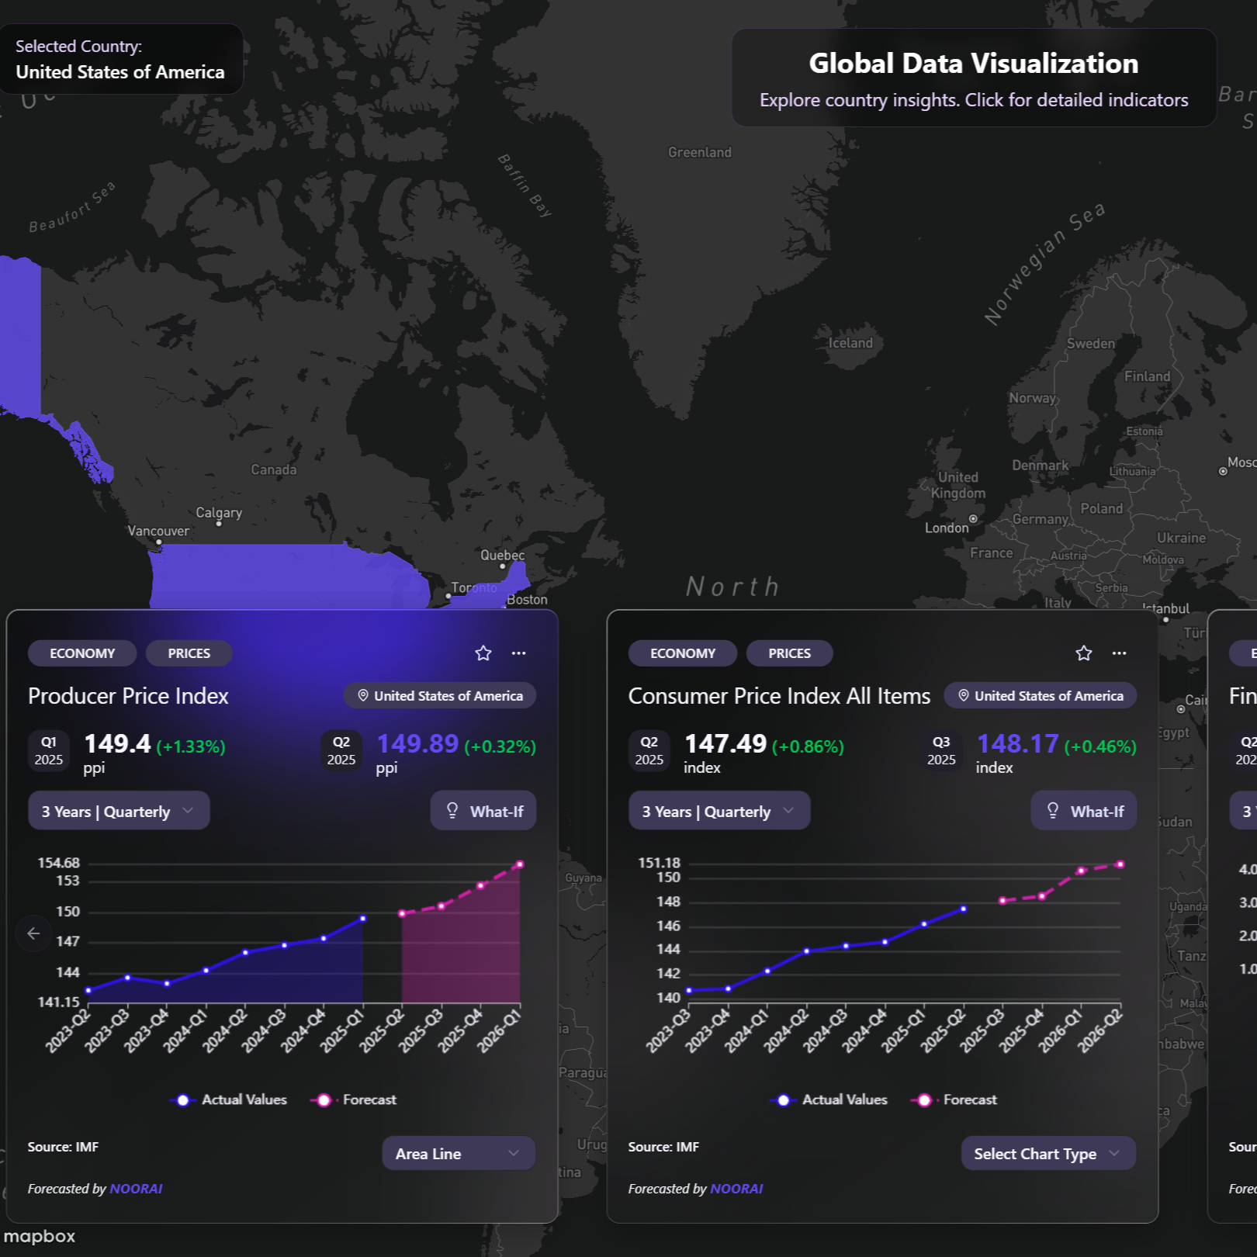Click United States chip on Consumer Price card
The width and height of the screenshot is (1257, 1257).
click(x=1041, y=696)
